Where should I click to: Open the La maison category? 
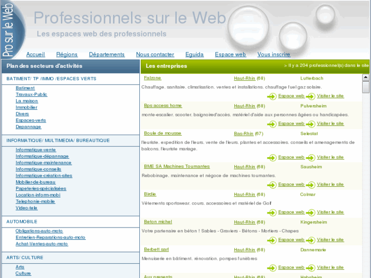click(27, 101)
